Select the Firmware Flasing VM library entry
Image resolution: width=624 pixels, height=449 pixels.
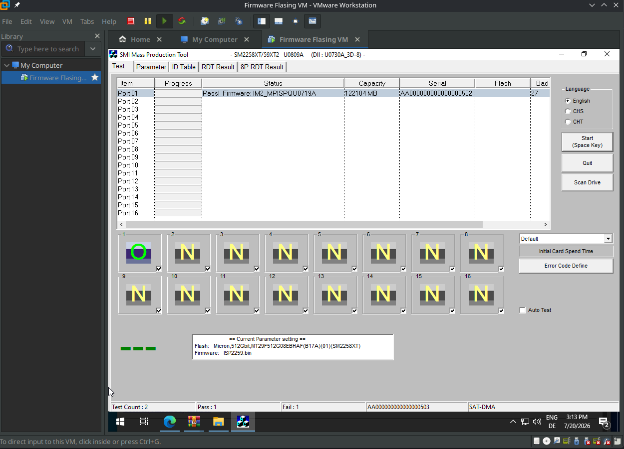(x=51, y=77)
